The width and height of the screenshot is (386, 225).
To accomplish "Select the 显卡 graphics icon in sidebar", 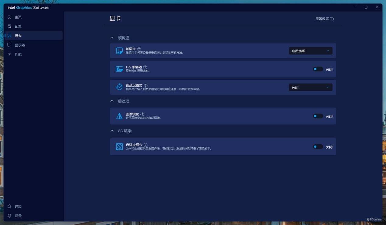I will pos(9,36).
